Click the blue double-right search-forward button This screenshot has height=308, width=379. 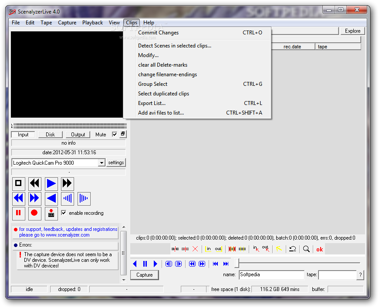(35, 198)
